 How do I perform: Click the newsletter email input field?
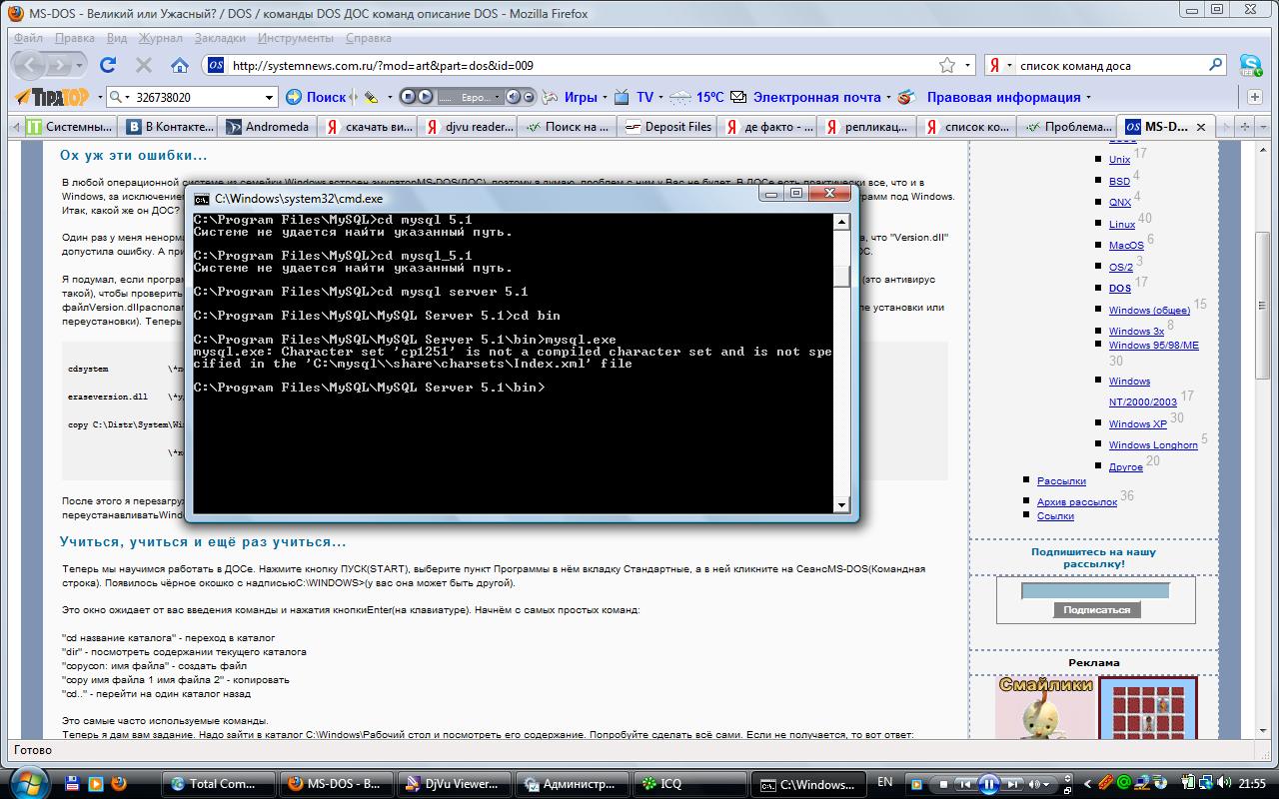point(1094,591)
